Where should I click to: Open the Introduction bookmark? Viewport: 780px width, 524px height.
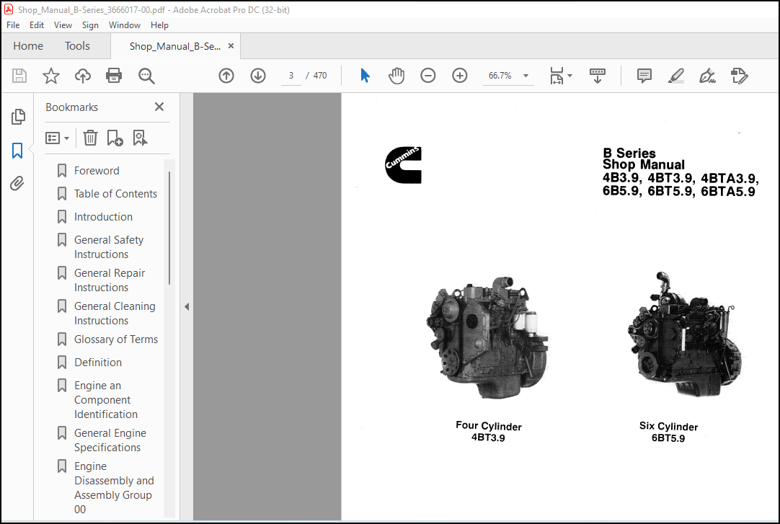tap(103, 217)
